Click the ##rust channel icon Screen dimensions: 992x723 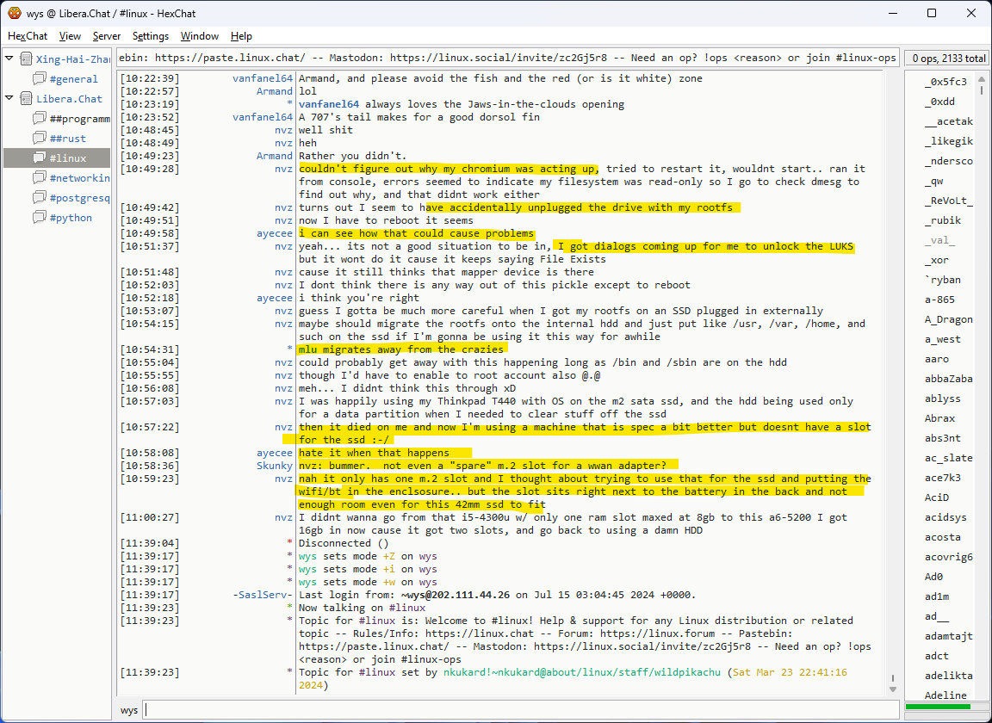(x=40, y=139)
